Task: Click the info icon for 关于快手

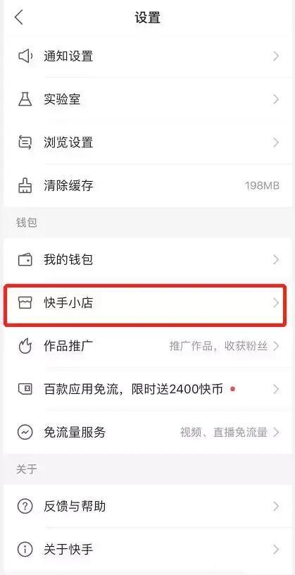Action: (x=25, y=550)
